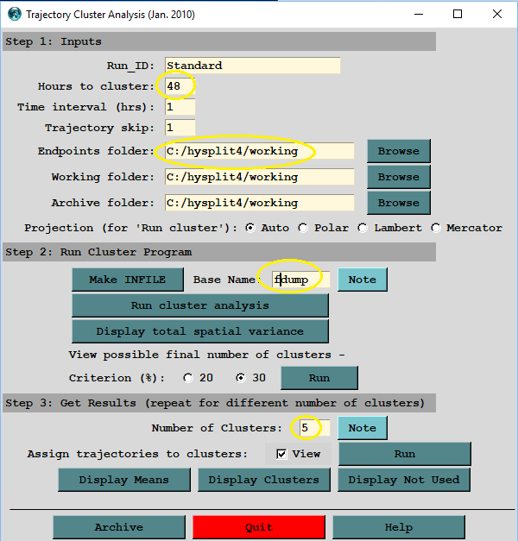Open the Help window
518x541 pixels.
[398, 527]
